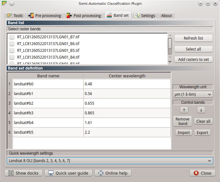
Task: Click the Center wavelength column header
Action: [127, 76]
